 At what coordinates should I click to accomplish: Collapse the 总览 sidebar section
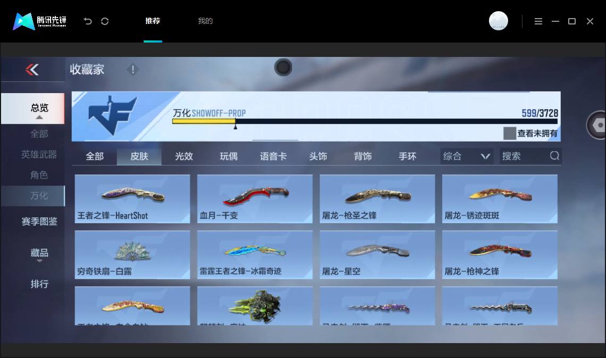tap(33, 109)
